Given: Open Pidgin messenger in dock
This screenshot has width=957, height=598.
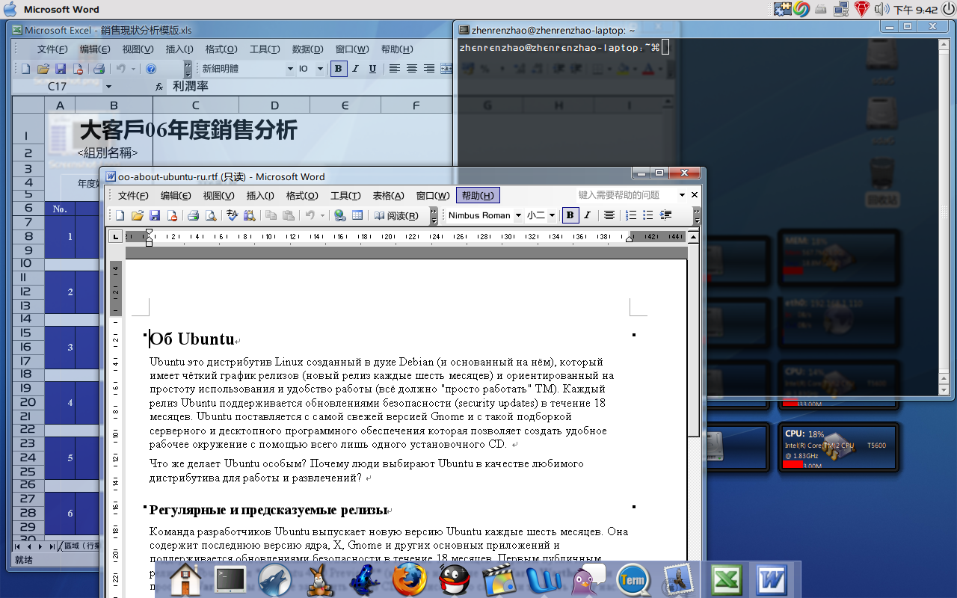Looking at the screenshot, I should [590, 579].
